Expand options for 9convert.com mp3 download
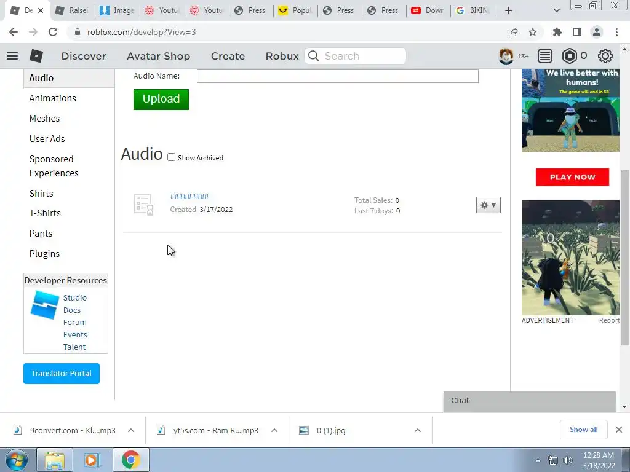Screen dimensions: 630x472 point(131,430)
